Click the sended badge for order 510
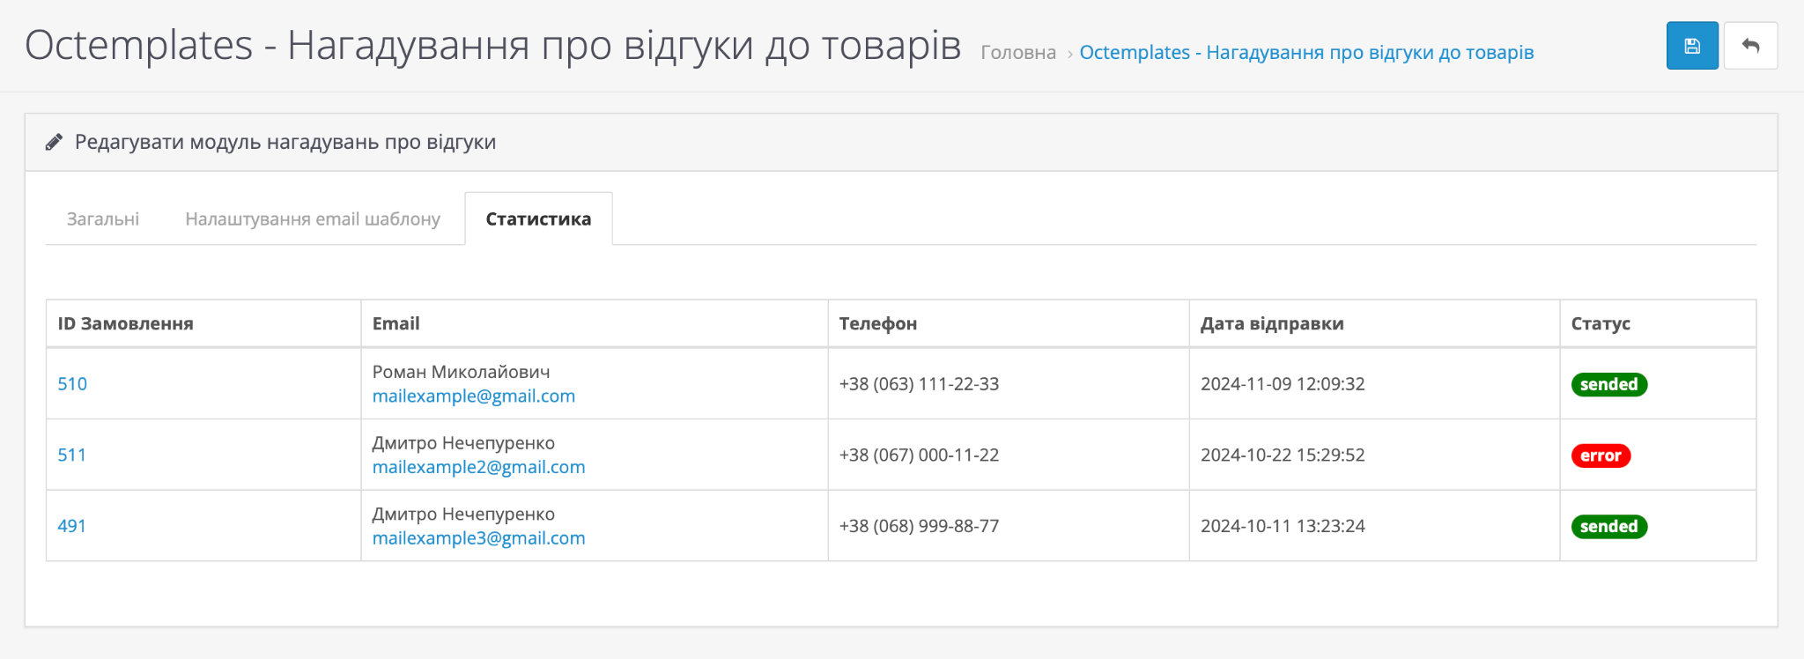The image size is (1804, 659). [x=1608, y=385]
